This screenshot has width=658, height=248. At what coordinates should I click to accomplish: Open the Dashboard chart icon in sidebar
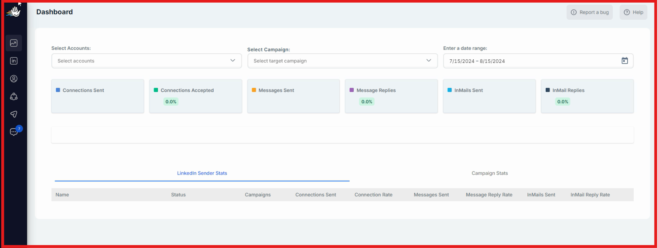[x=14, y=43]
